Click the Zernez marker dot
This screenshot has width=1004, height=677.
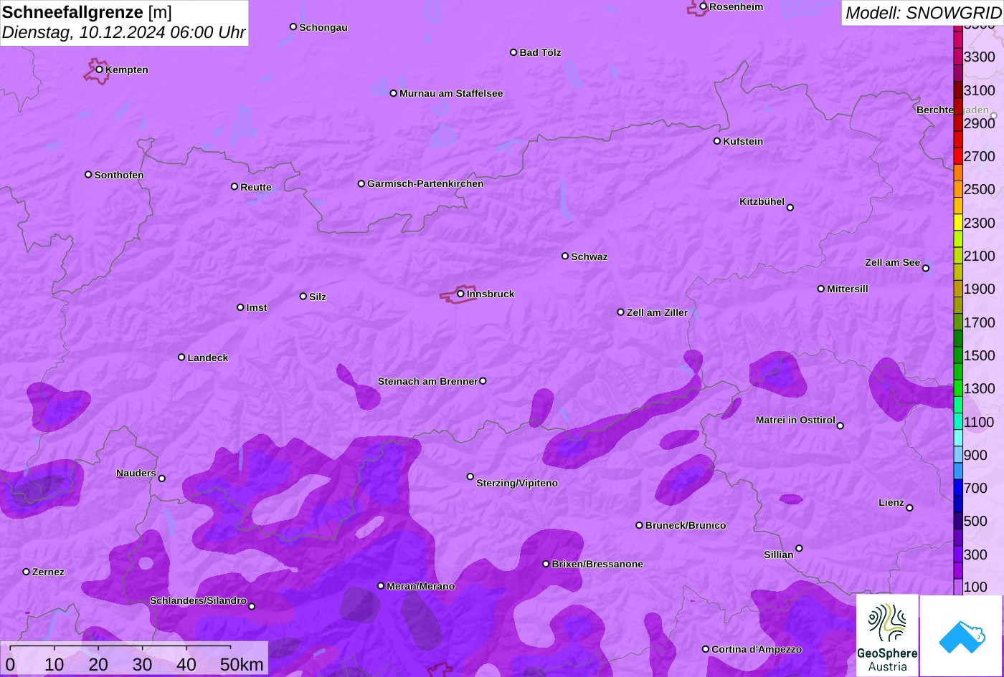pyautogui.click(x=27, y=572)
